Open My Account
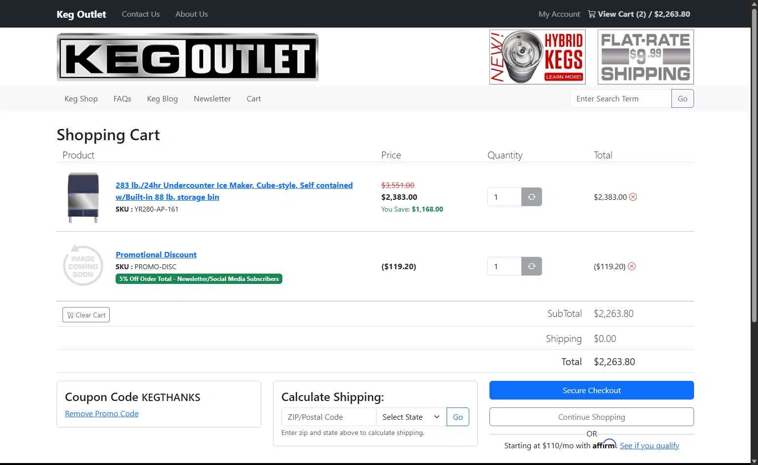This screenshot has width=758, height=465. point(559,14)
